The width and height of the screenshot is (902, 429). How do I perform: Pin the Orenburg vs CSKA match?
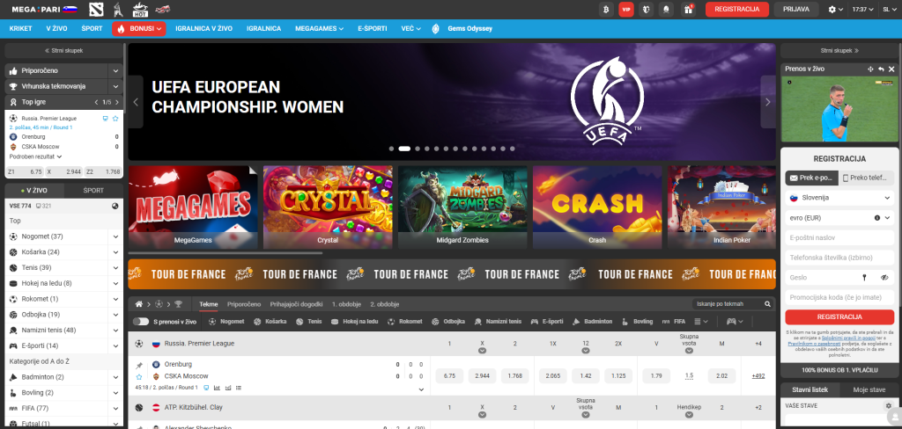[x=138, y=366]
